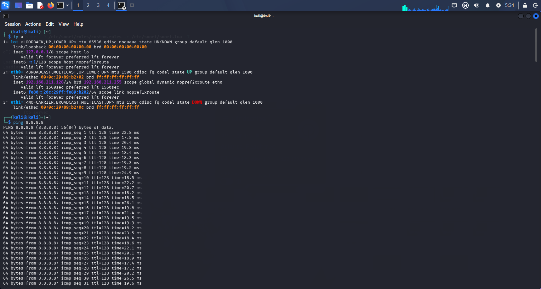The width and height of the screenshot is (541, 289).
Task: Open the wired network connection icon
Action: point(454,5)
